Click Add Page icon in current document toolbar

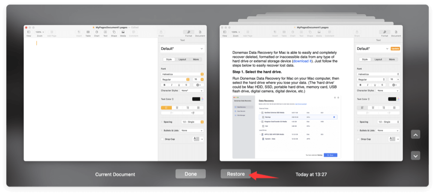[51, 32]
